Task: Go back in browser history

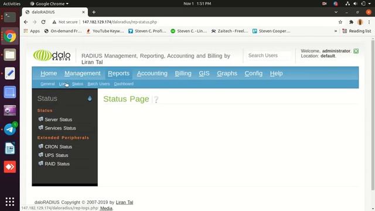Action: coord(26,22)
